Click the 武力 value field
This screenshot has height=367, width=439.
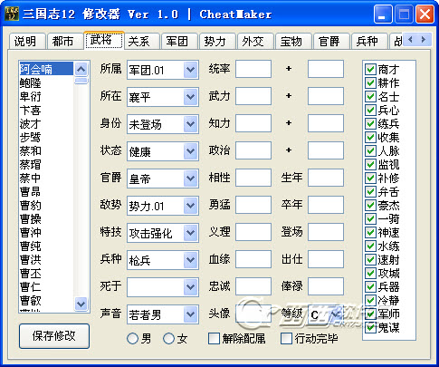pyautogui.click(x=253, y=96)
